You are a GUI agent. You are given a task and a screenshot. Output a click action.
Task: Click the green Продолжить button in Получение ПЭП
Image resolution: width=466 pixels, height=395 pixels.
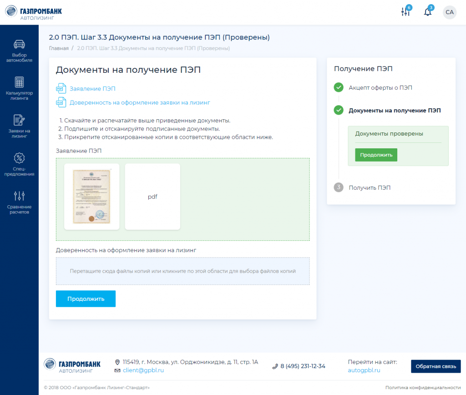coord(376,155)
